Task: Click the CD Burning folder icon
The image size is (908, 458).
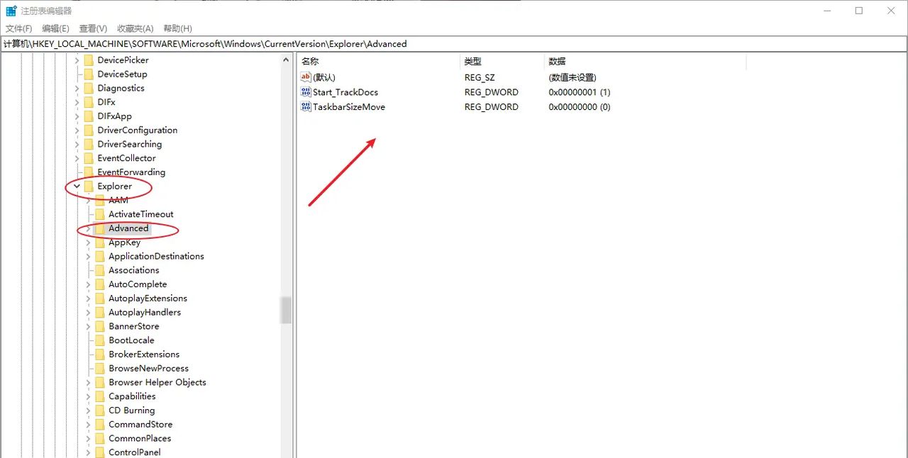Action: tap(100, 410)
